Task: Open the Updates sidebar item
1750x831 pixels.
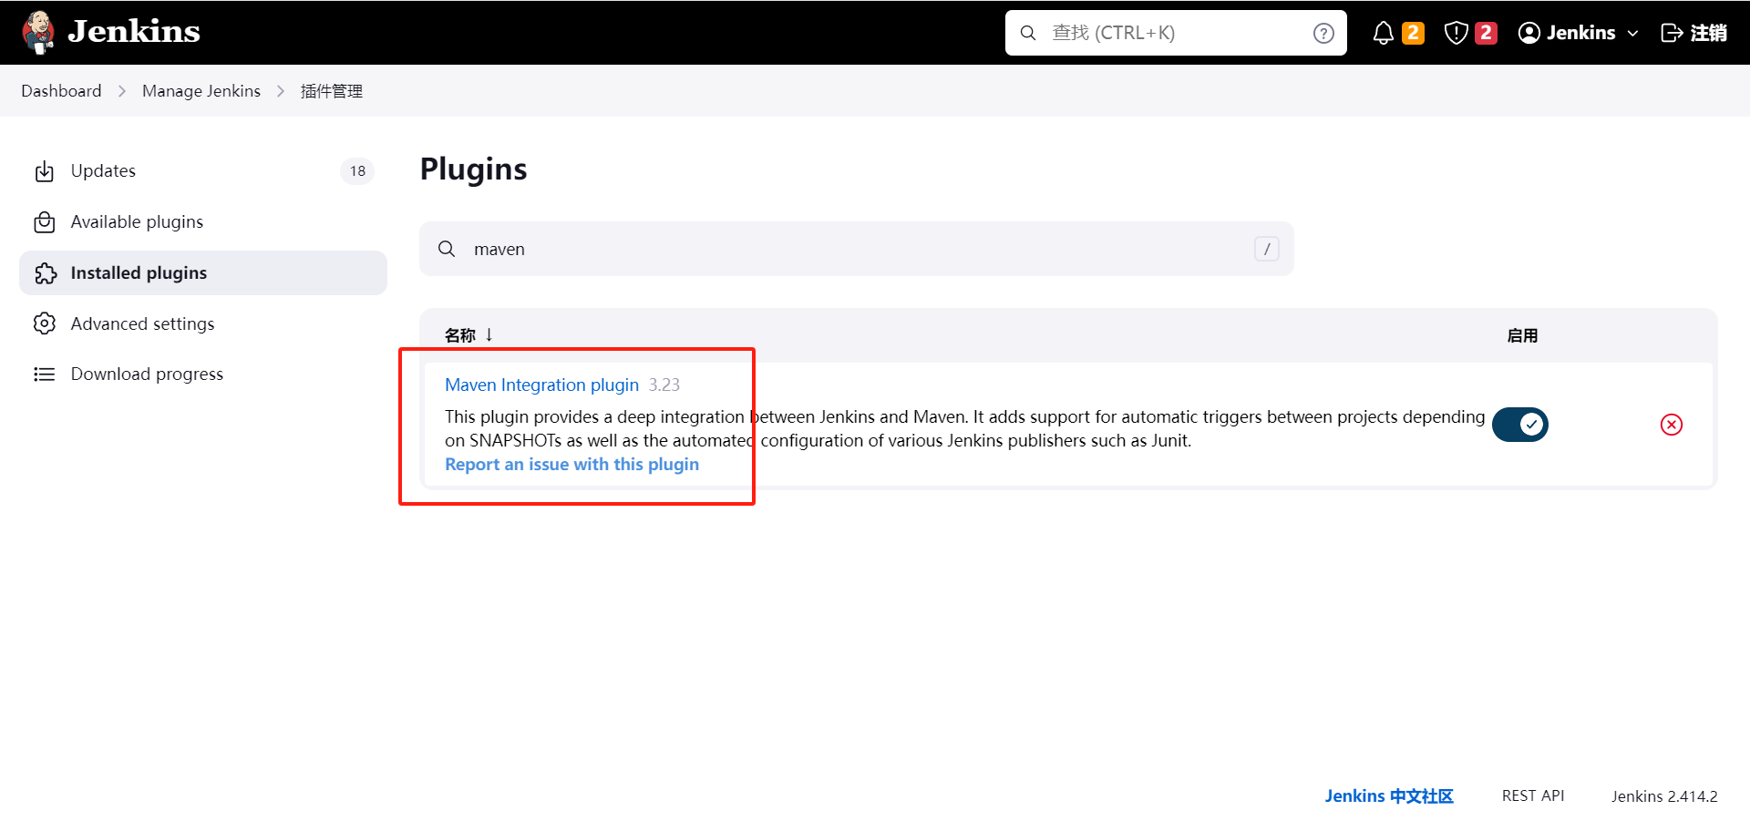Action: pos(203,171)
